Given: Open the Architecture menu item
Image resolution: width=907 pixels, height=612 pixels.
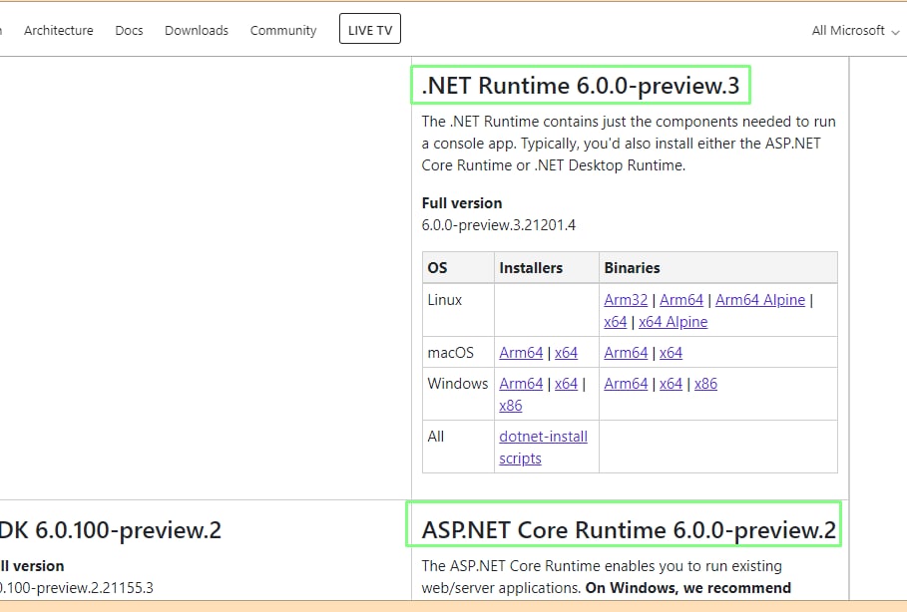Looking at the screenshot, I should [59, 30].
